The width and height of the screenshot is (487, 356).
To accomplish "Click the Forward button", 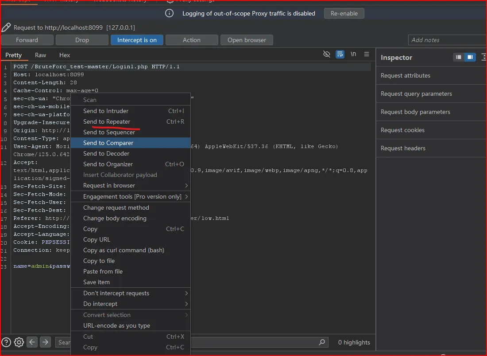I will [27, 40].
